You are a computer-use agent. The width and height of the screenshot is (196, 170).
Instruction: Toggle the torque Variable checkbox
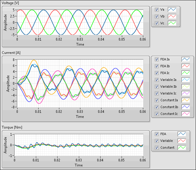tap(157, 141)
